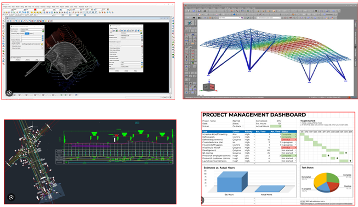Toggle Colour text labels checkbox in contour dialog
358x207 pixels.
pos(42,48)
